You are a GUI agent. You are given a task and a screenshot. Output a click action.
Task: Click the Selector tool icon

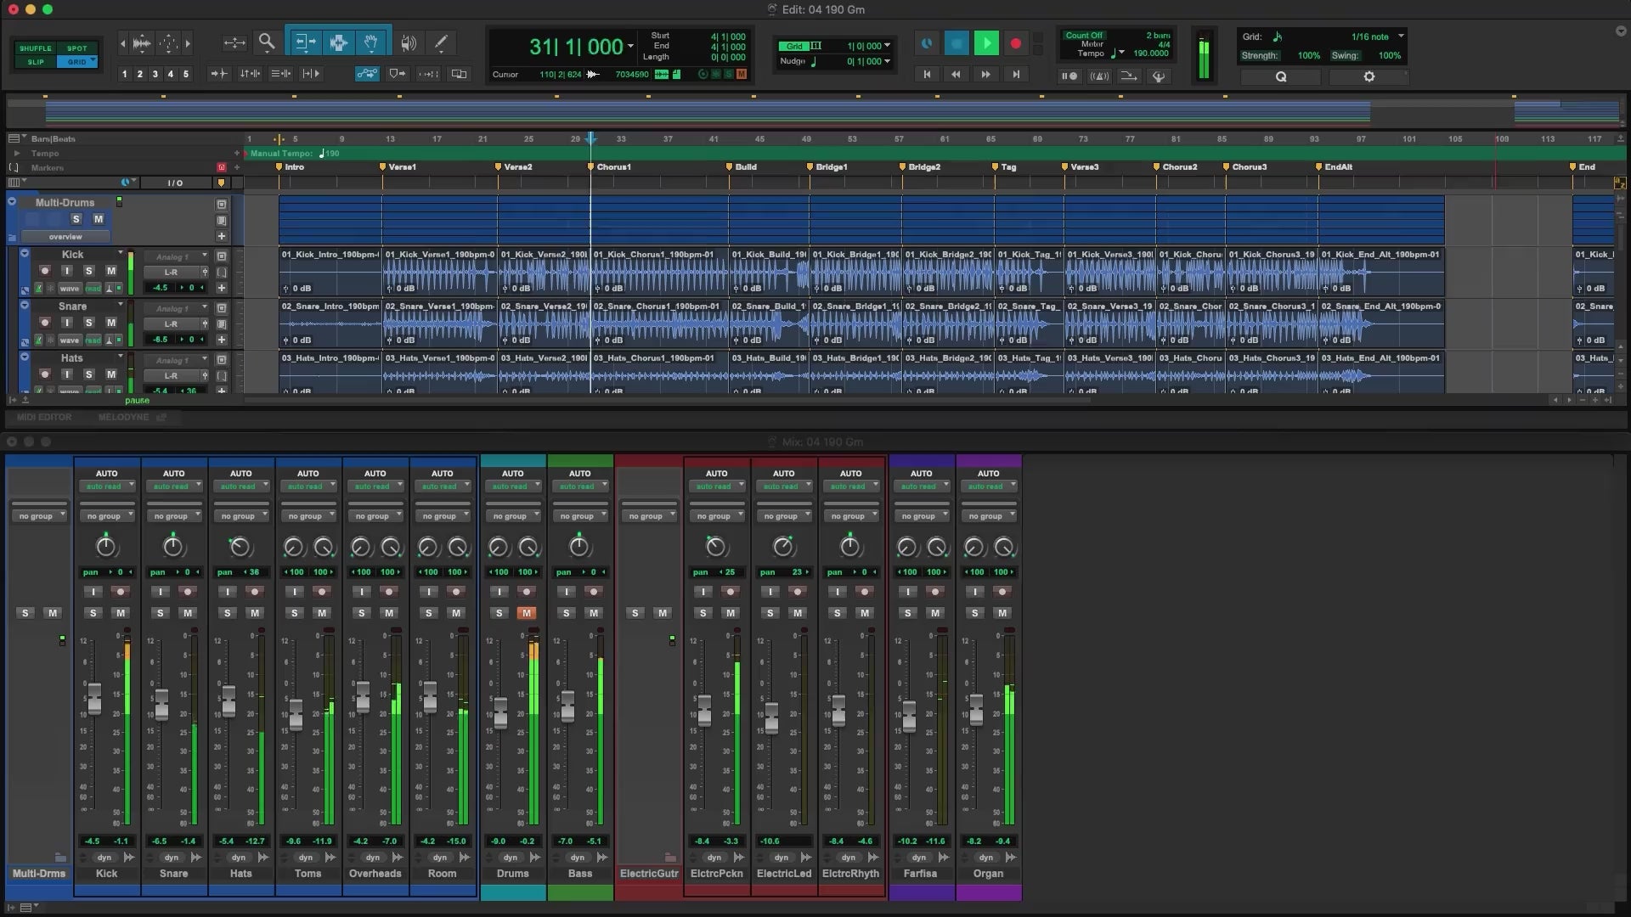(338, 42)
